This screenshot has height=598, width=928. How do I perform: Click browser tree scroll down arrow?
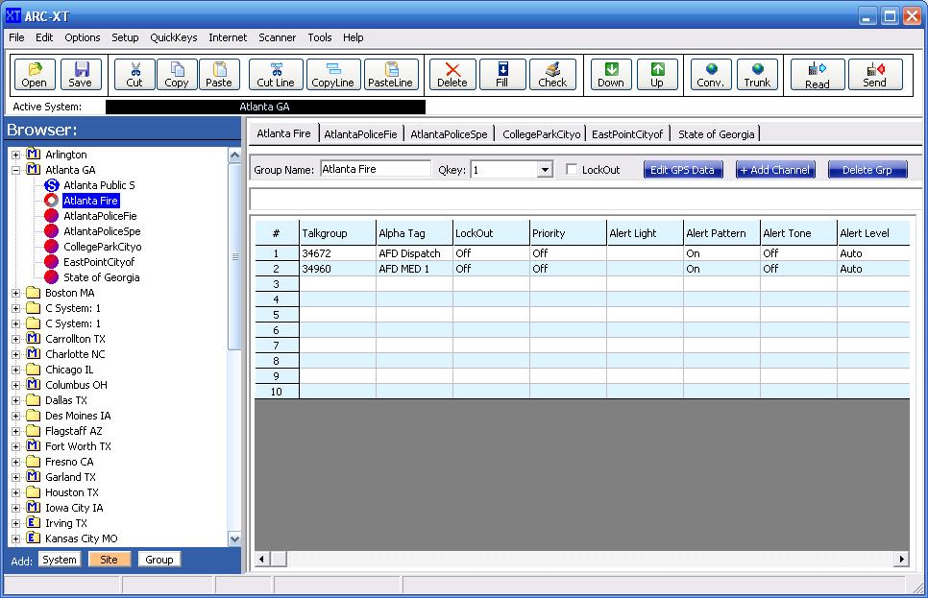pyautogui.click(x=235, y=538)
